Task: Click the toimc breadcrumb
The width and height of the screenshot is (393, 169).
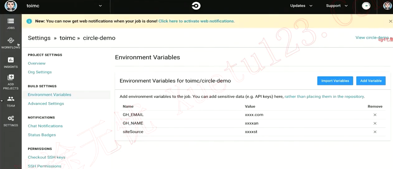Action: pyautogui.click(x=67, y=38)
